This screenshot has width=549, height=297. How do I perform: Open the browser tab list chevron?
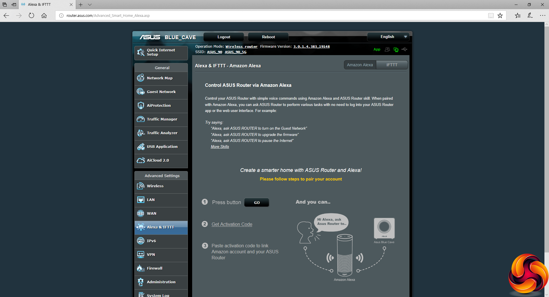click(x=90, y=5)
